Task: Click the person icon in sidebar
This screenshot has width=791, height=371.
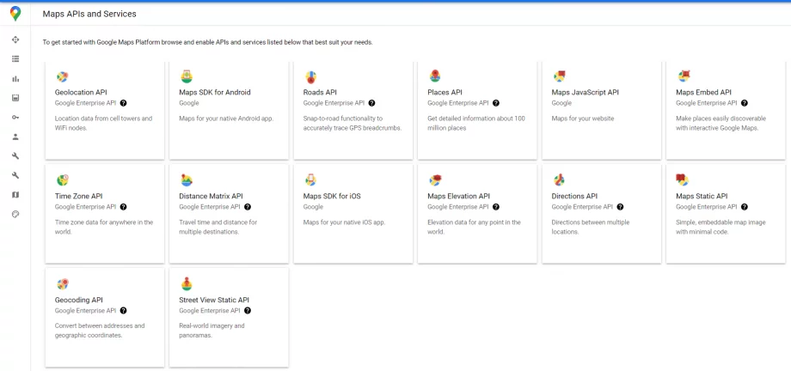Action: (x=15, y=137)
